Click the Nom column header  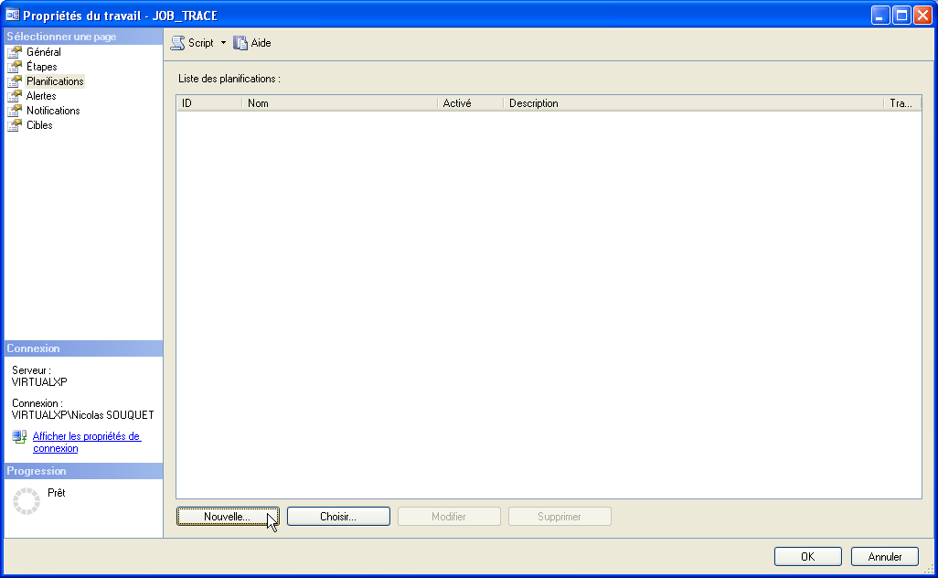click(x=339, y=103)
